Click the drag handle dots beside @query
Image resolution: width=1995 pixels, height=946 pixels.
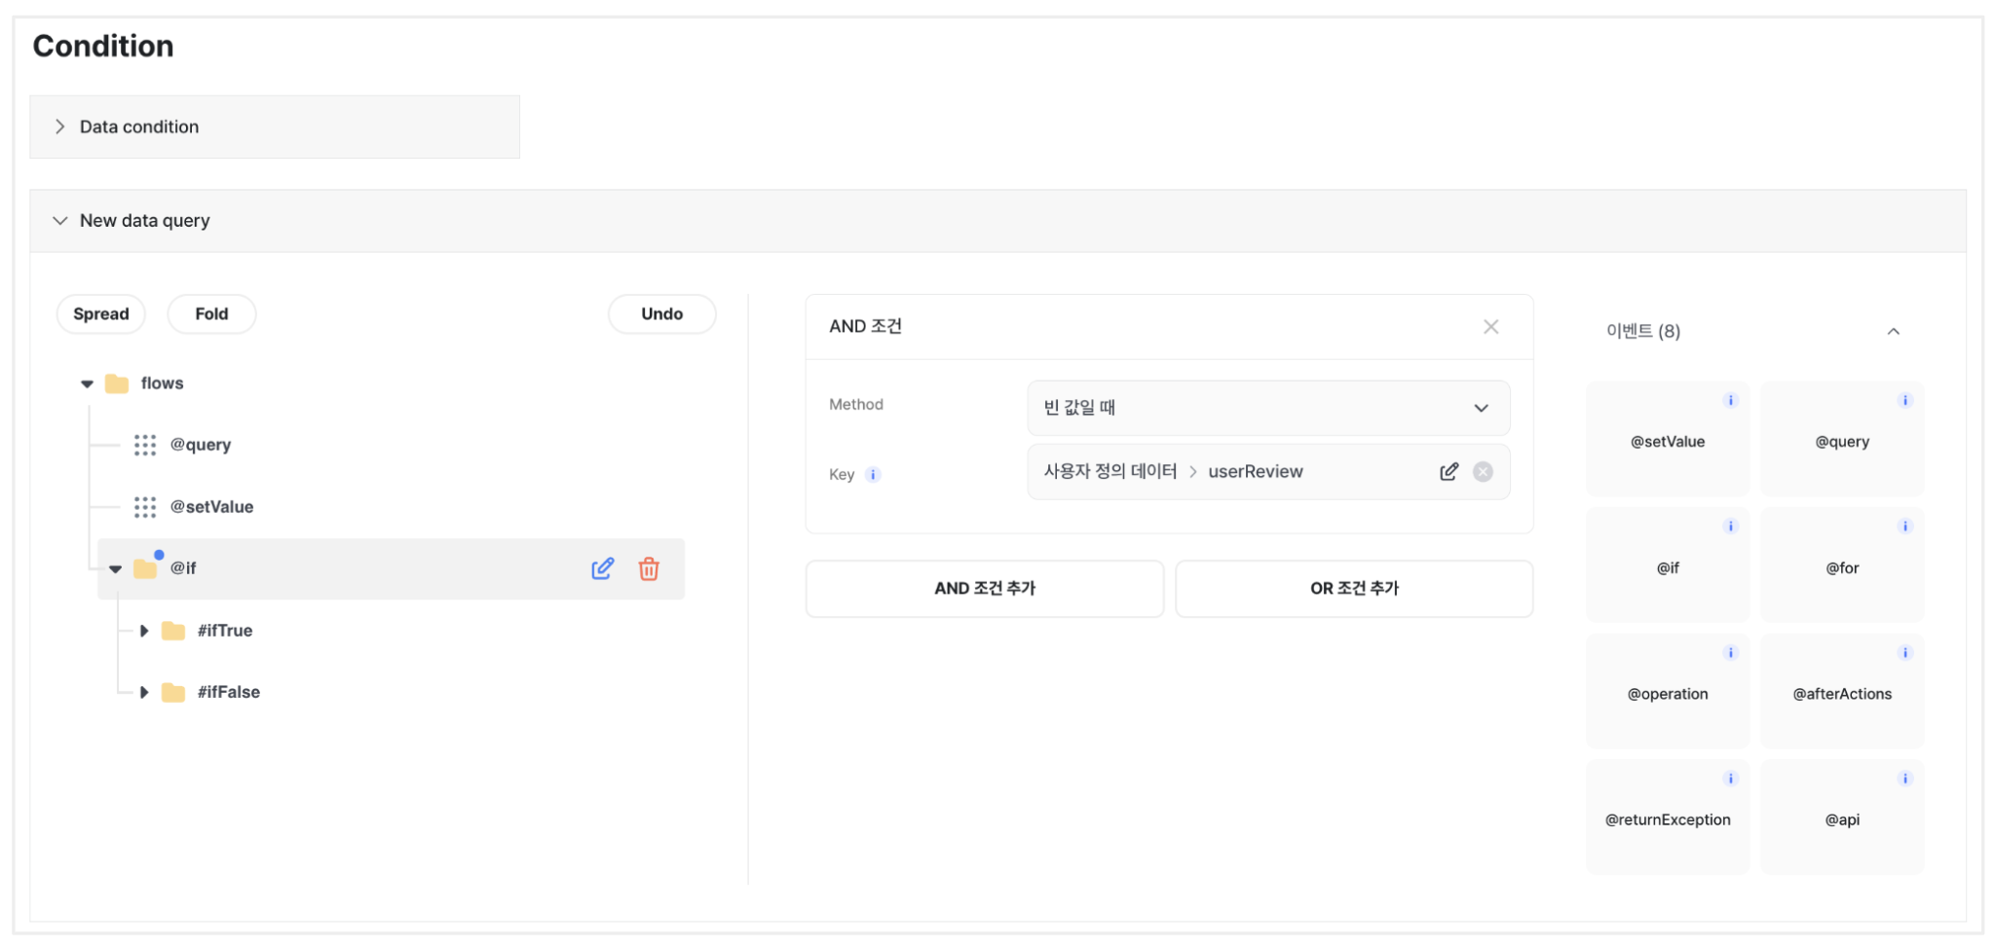[x=145, y=445]
